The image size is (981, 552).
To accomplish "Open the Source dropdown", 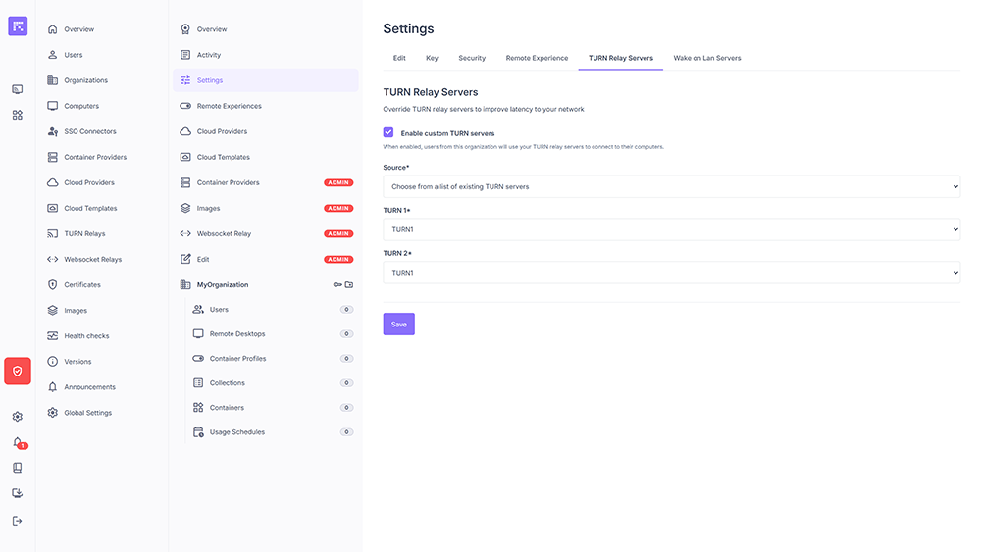I will tap(671, 186).
